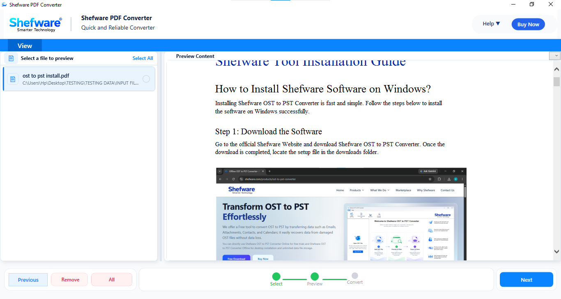Proceed with the Next button
561x299 pixels.
tap(527, 280)
